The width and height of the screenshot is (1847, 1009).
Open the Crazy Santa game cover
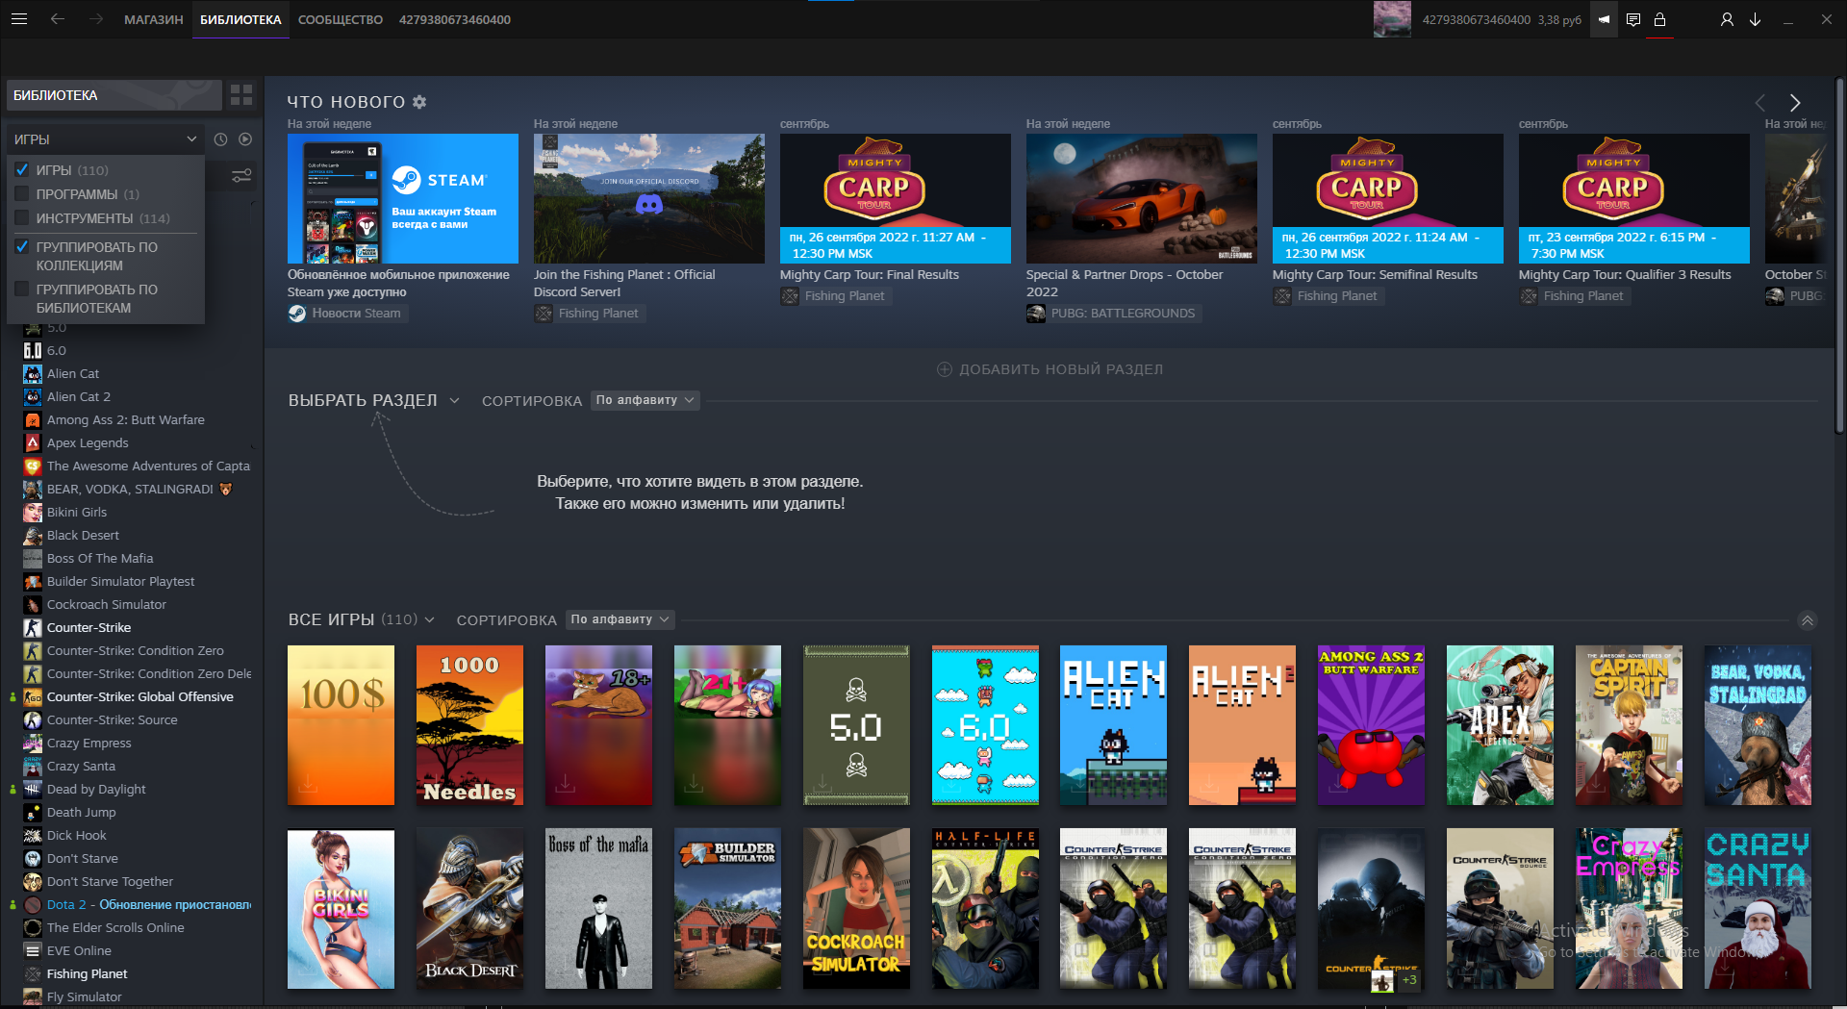tap(1758, 909)
